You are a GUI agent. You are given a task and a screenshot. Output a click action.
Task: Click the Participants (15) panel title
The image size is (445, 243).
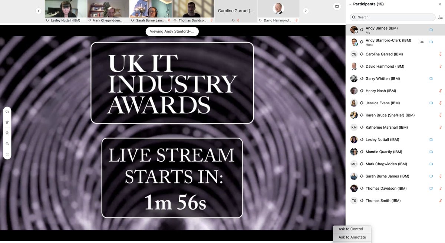[x=368, y=4]
